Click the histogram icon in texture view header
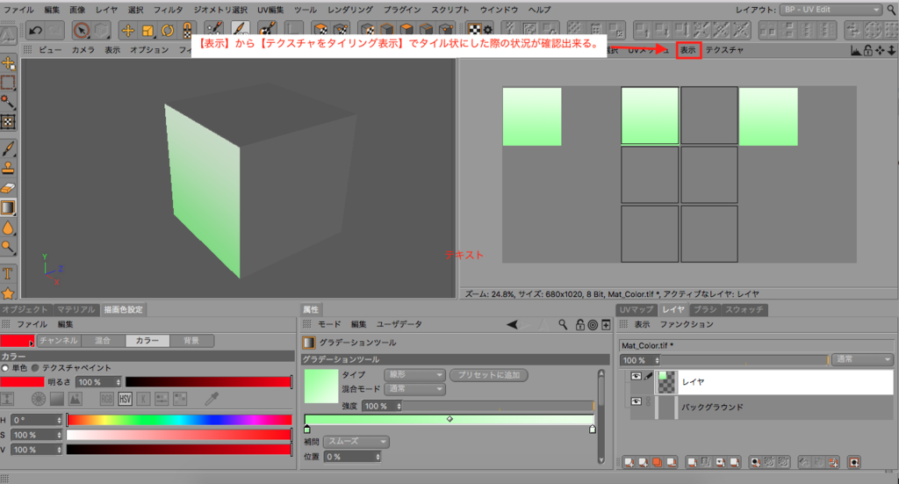 coord(855,50)
